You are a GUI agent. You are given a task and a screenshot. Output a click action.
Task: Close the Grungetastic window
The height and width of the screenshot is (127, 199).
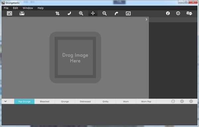coord(193,2)
